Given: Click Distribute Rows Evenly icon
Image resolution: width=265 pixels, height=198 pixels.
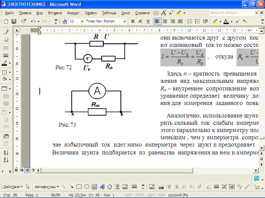Looking at the screenshot, I should [6, 120].
